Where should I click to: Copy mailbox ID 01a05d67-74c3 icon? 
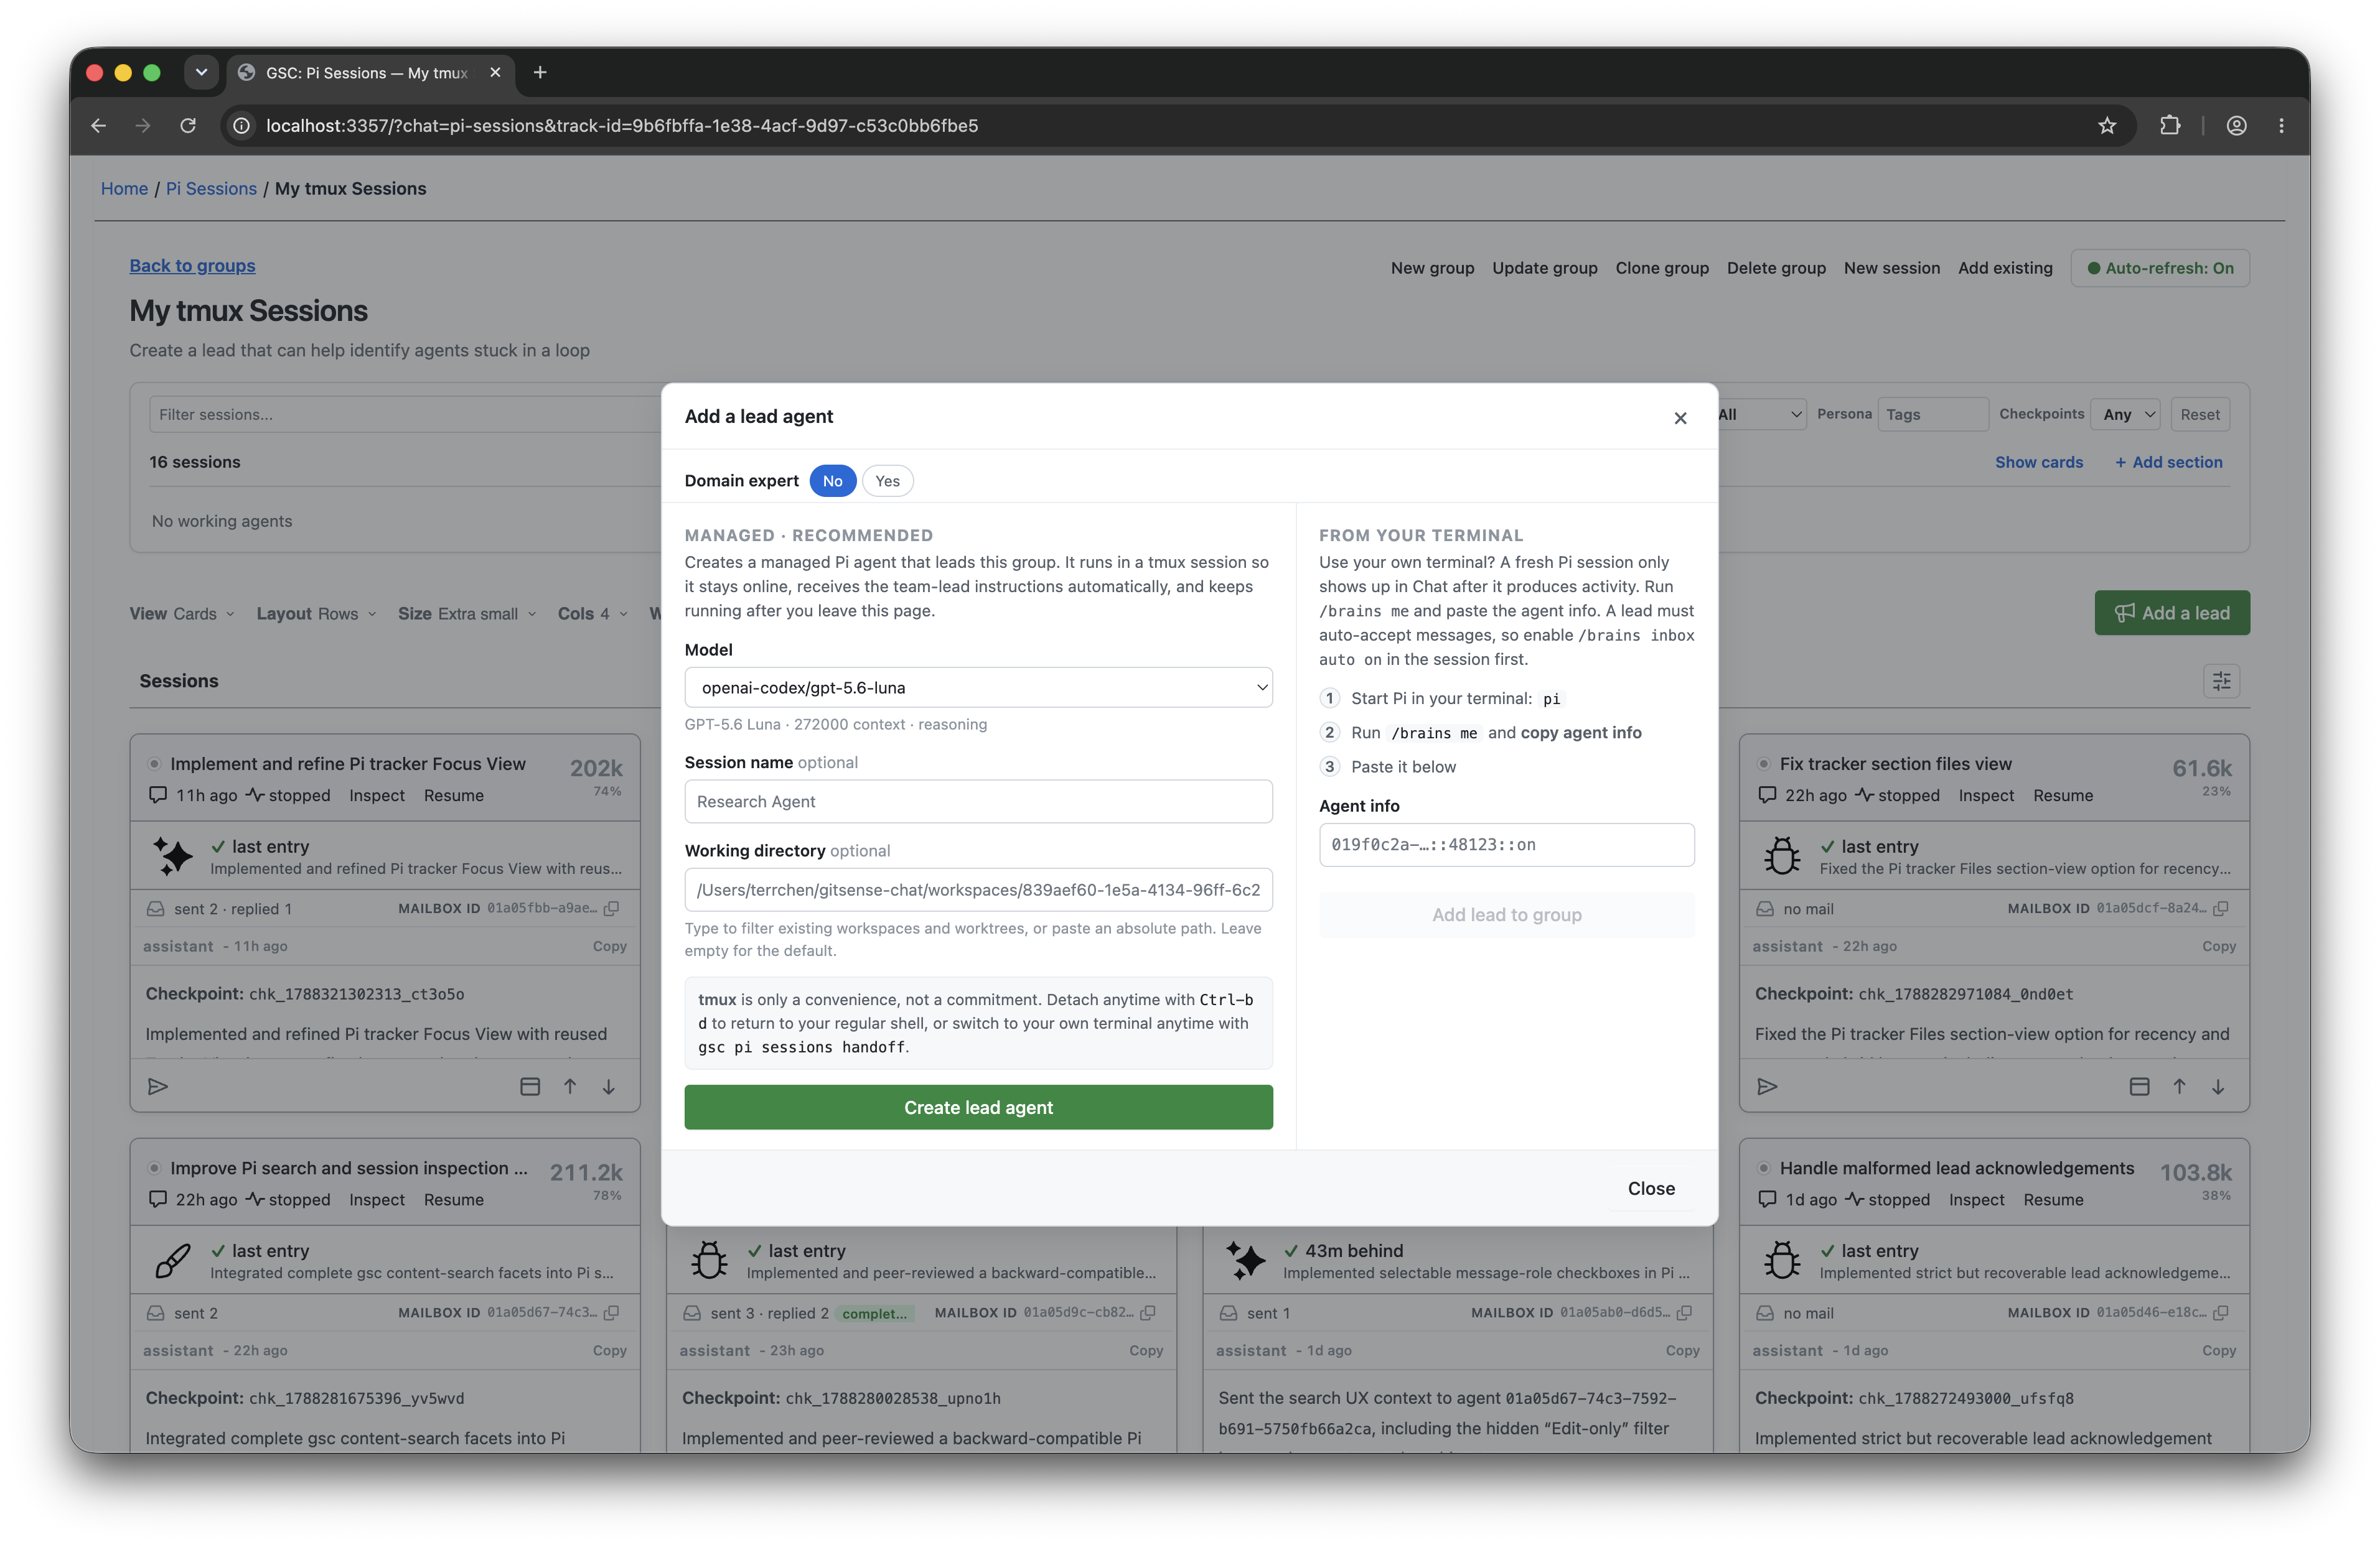(x=612, y=1312)
